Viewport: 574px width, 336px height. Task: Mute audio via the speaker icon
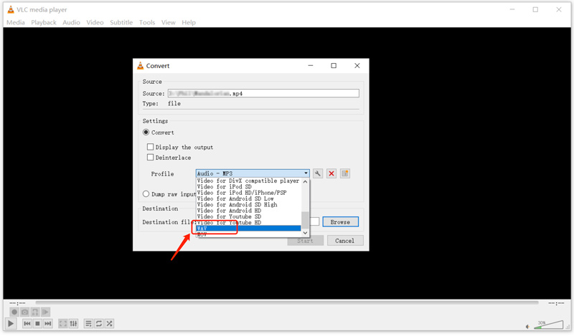click(527, 327)
